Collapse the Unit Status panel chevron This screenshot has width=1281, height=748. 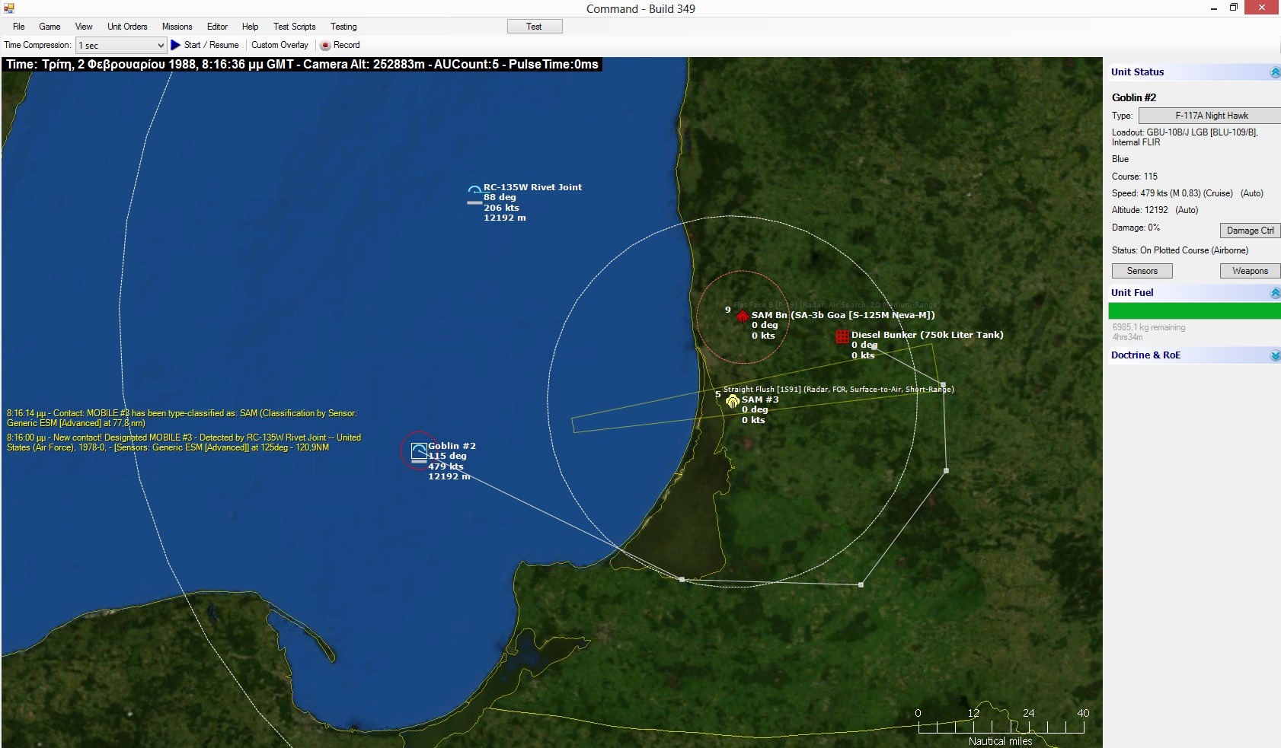tap(1274, 72)
